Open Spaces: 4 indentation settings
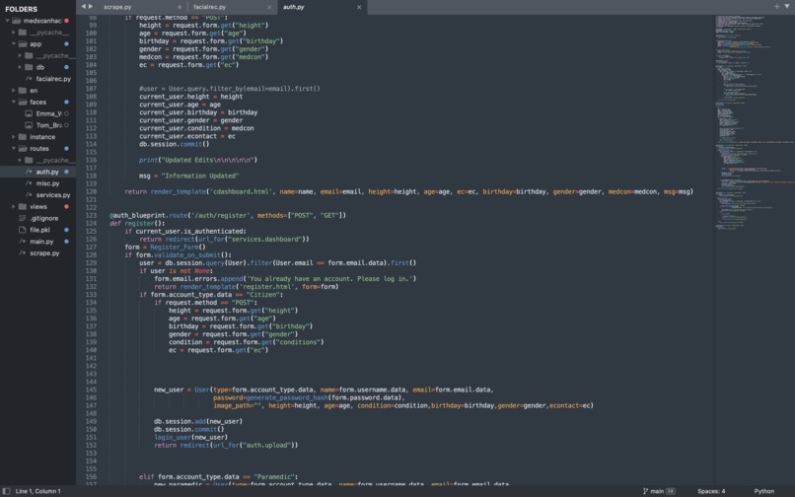The width and height of the screenshot is (795, 497). pos(711,491)
